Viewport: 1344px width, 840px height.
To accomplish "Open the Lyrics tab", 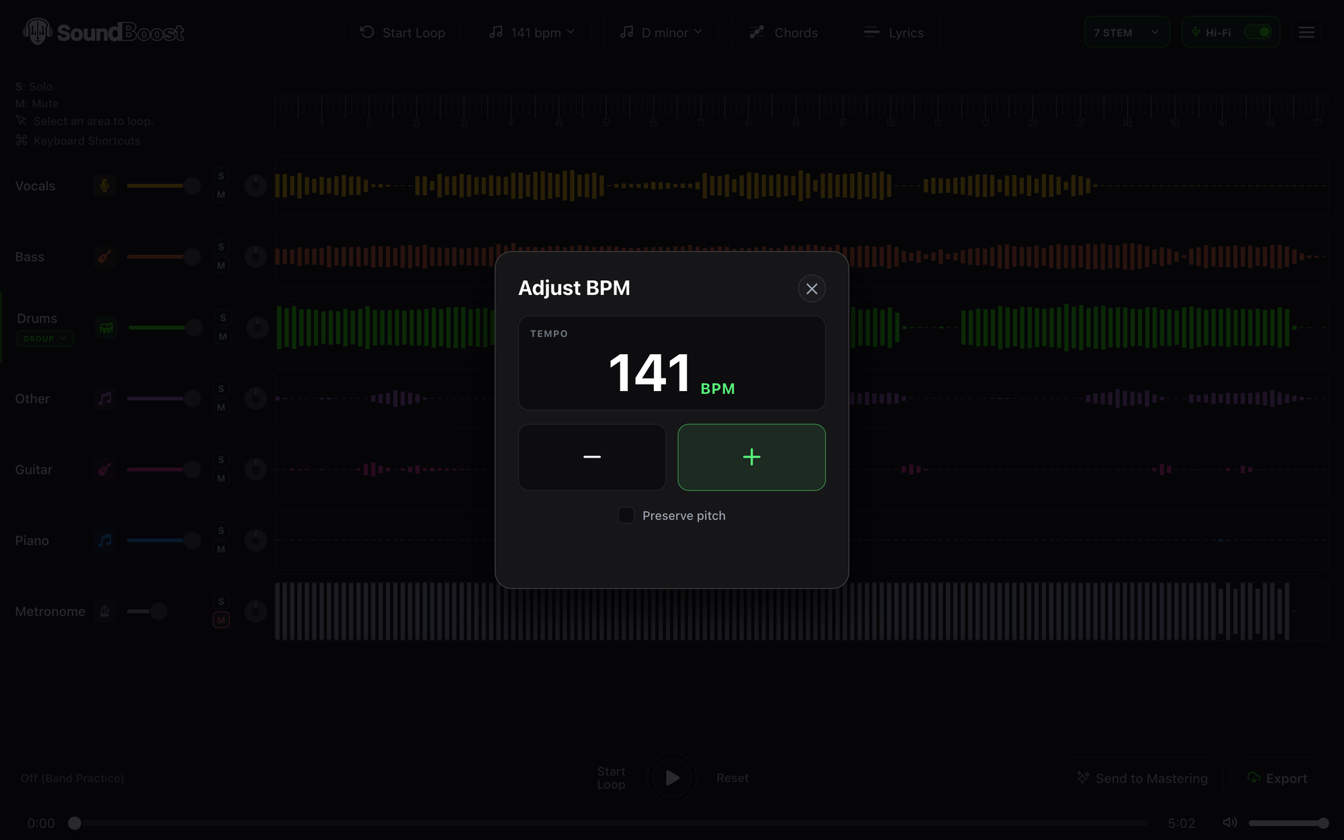I will [x=893, y=32].
